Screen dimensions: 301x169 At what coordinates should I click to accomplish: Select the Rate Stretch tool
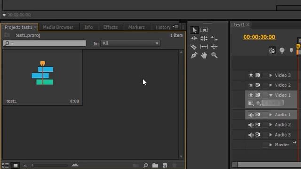click(x=214, y=38)
